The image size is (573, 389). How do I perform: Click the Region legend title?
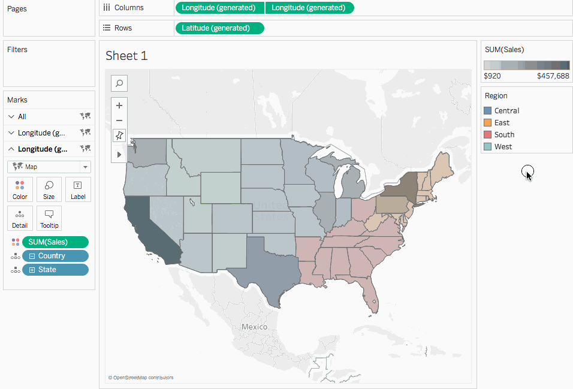(496, 96)
